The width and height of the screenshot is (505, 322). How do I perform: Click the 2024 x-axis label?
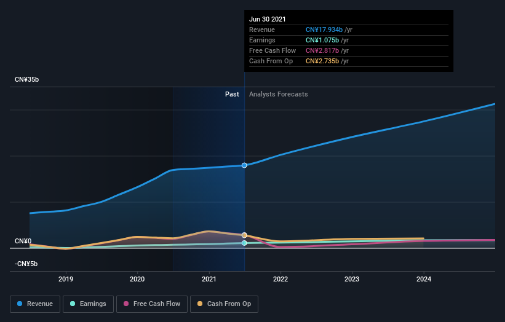[424, 279]
